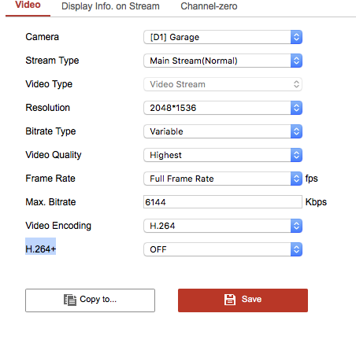Click the Video Quality dropdown arrow icon
This screenshot has width=356, height=339.
point(296,155)
